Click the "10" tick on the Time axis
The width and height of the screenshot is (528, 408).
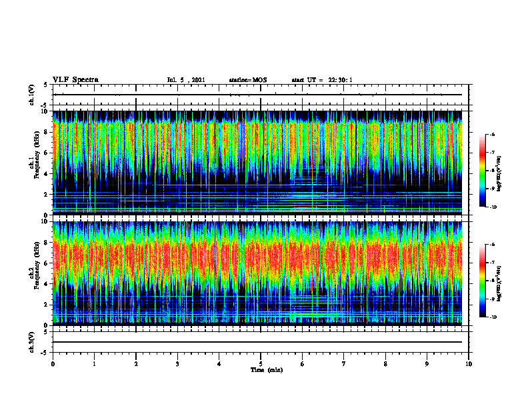click(x=469, y=364)
